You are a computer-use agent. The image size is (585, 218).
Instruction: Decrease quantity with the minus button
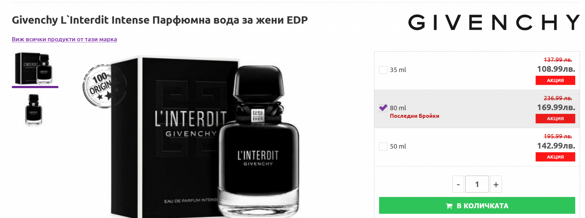458,184
